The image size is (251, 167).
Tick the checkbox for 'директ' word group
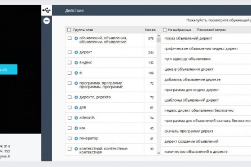click(x=70, y=52)
